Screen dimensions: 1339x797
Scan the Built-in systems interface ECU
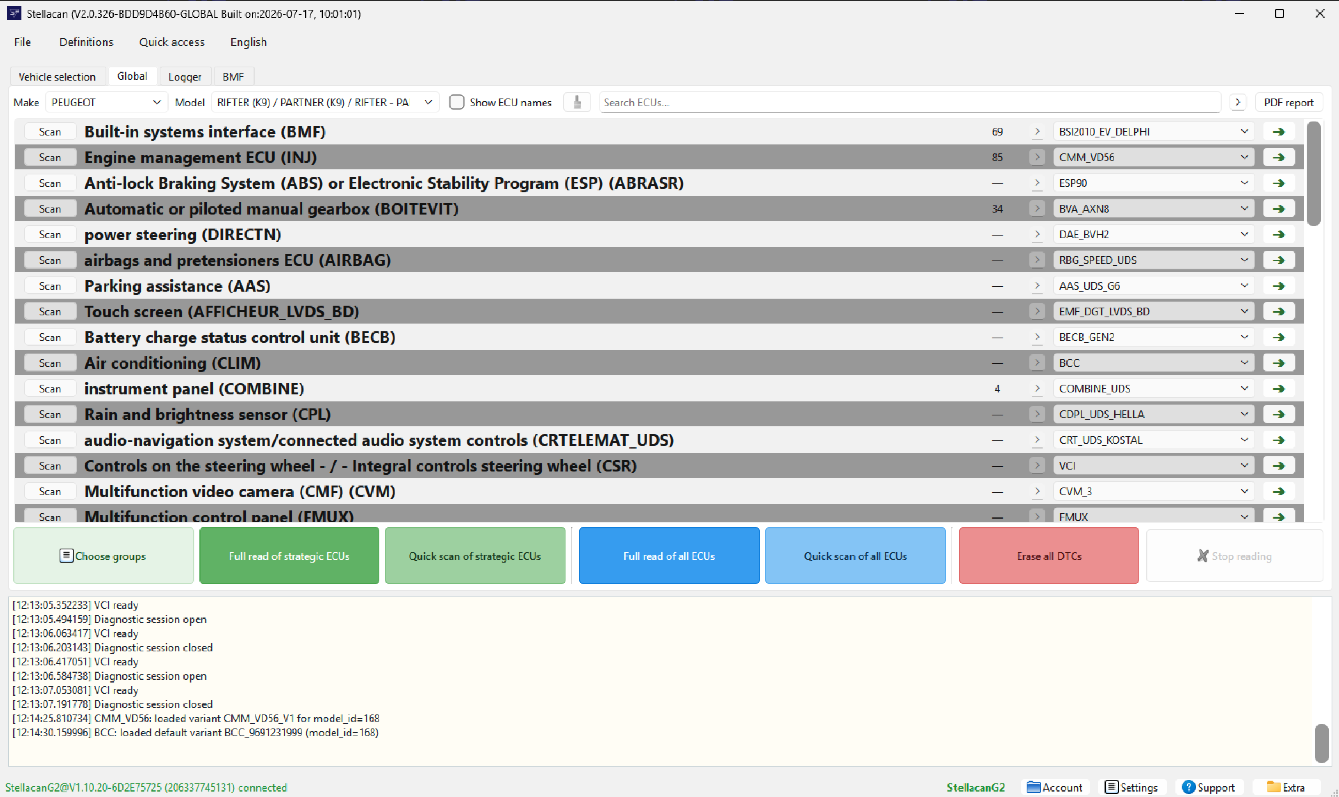tap(50, 132)
